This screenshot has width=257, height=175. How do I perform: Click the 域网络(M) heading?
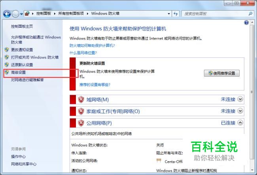(x=98, y=100)
